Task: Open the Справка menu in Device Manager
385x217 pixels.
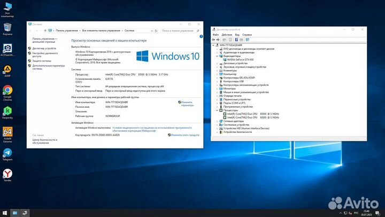Action: click(247, 34)
